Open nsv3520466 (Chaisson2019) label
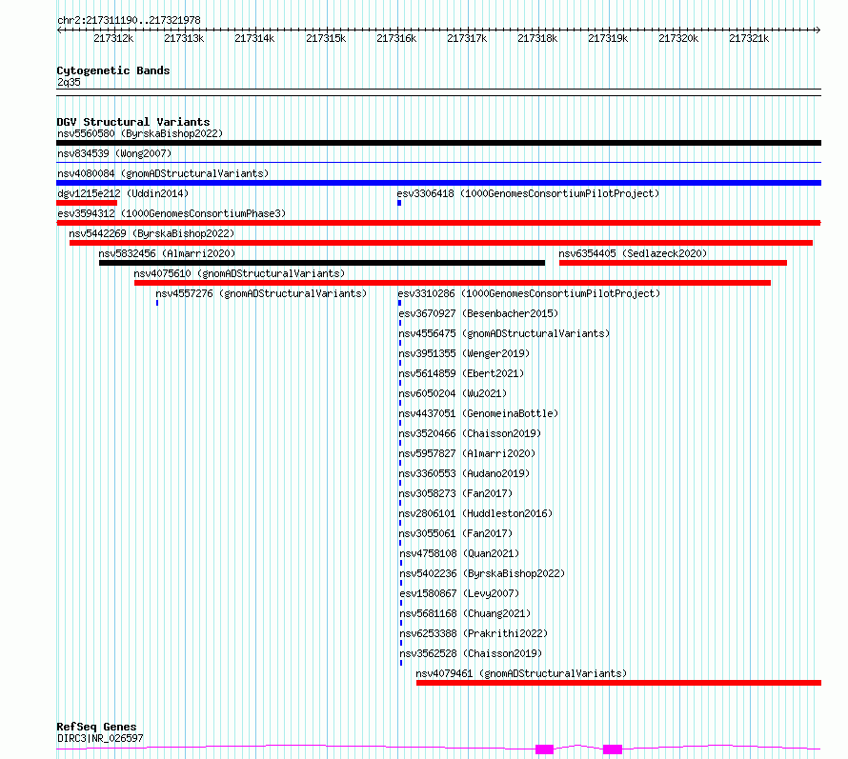The image size is (848, 759). [470, 433]
